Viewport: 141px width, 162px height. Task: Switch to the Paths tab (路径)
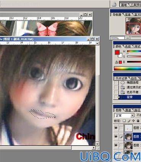coord(138,110)
